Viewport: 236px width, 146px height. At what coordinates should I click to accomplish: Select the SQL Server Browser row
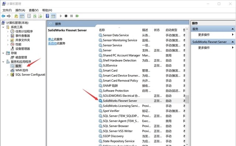coord(142,126)
